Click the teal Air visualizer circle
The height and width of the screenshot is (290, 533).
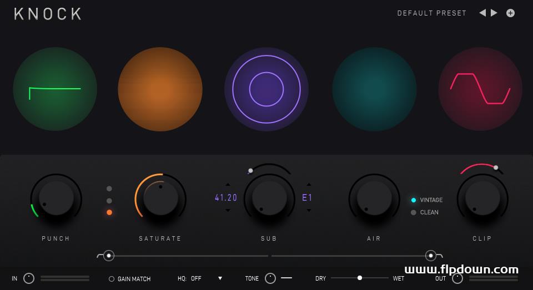[x=374, y=89]
